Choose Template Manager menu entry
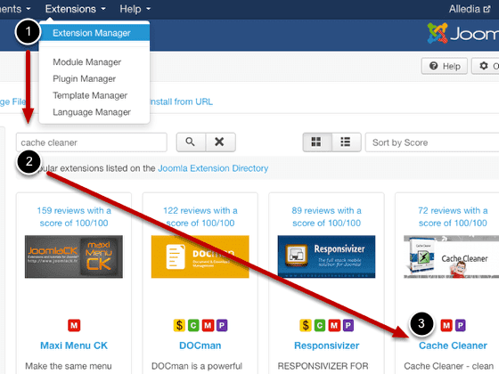Viewport: 499px width, 374px height. click(90, 95)
